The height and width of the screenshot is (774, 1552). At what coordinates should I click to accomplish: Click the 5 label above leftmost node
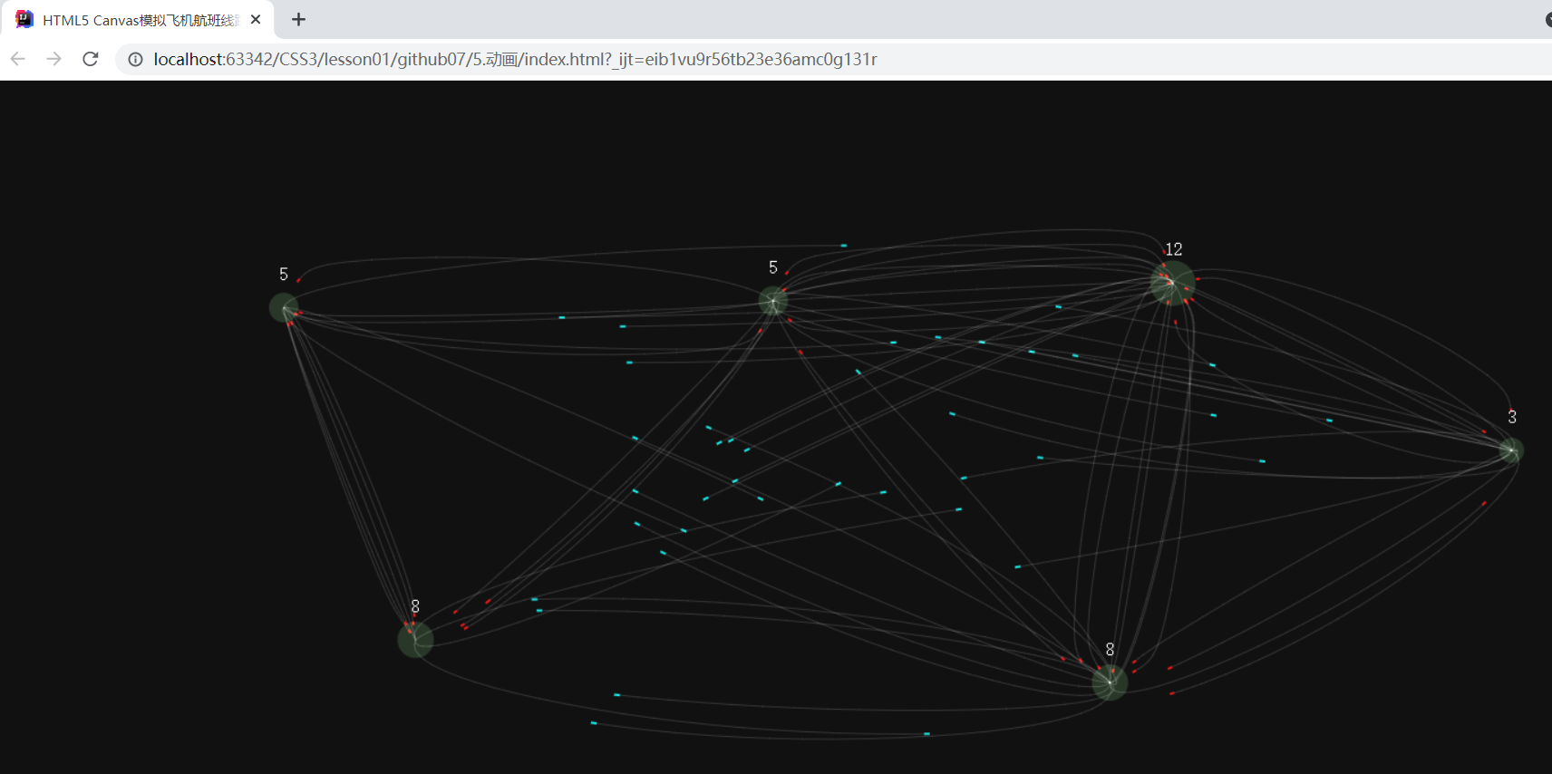[x=284, y=274]
